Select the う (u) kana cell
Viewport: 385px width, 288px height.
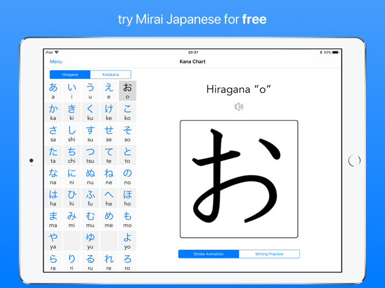90,91
